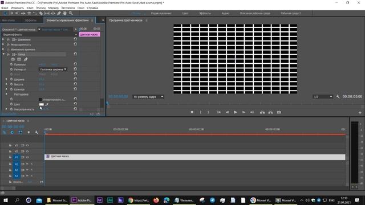Open button editor plus icon
365x205 pixels.
point(360,113)
